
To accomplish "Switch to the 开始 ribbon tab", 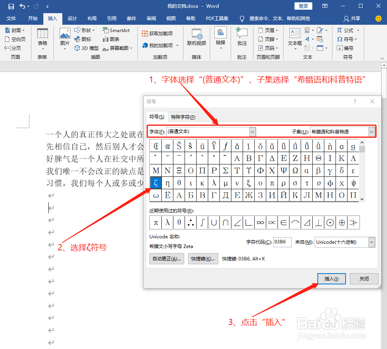I will tap(33, 19).
